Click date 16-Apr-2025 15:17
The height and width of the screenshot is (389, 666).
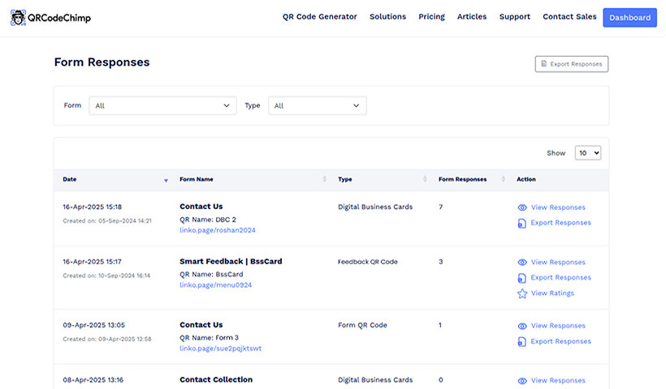pos(92,262)
